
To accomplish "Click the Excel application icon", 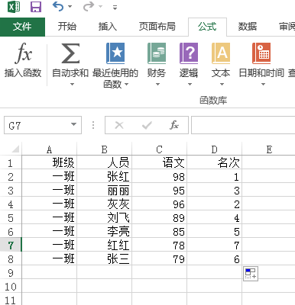I will coord(14,7).
